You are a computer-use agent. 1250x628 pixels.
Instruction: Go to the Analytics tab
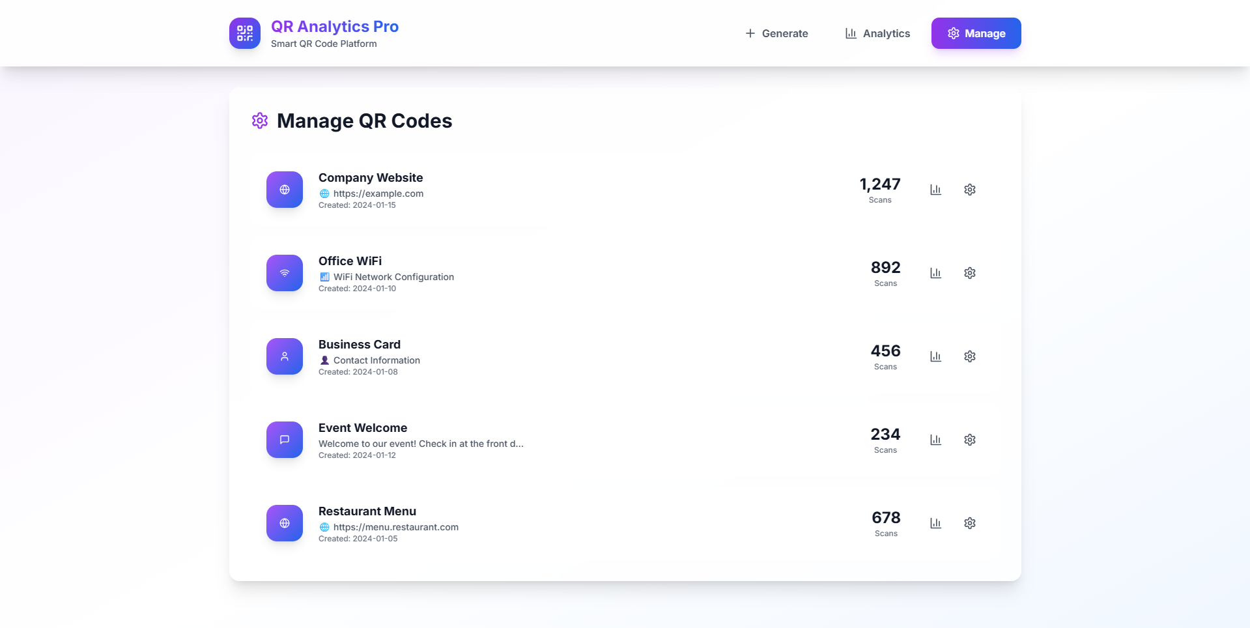[x=877, y=33]
